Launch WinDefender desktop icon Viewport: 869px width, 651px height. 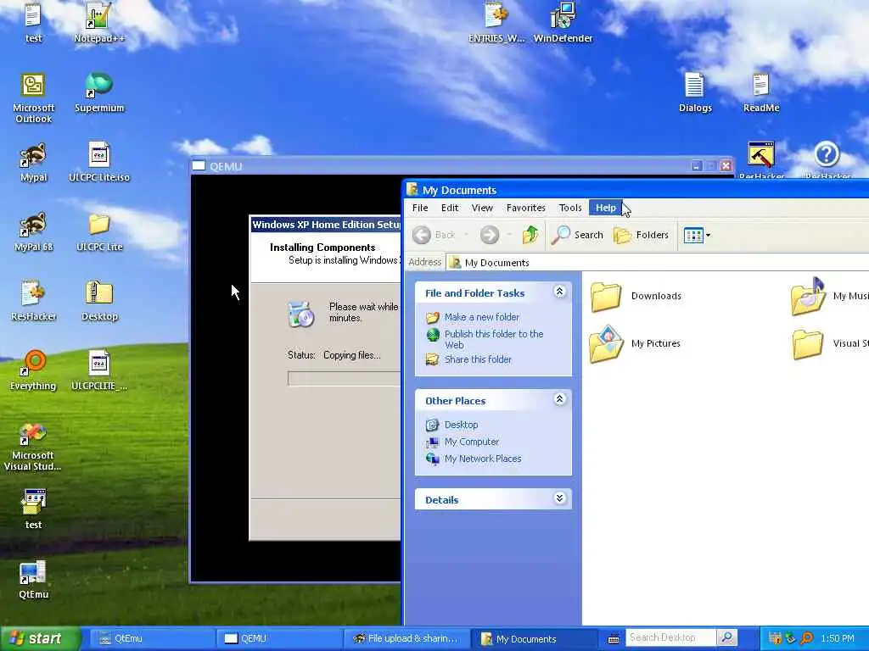tap(563, 22)
